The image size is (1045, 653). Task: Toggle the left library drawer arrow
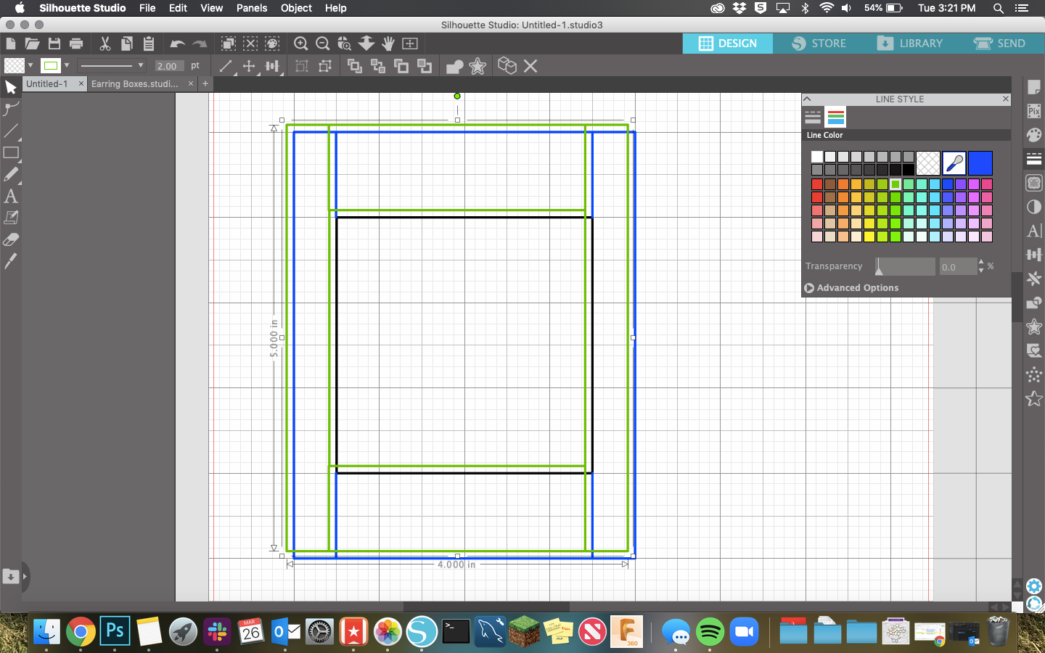pyautogui.click(x=25, y=577)
